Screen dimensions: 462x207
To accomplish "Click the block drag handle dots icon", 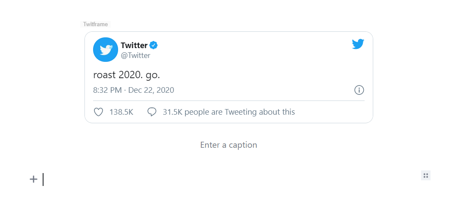I will tap(426, 175).
